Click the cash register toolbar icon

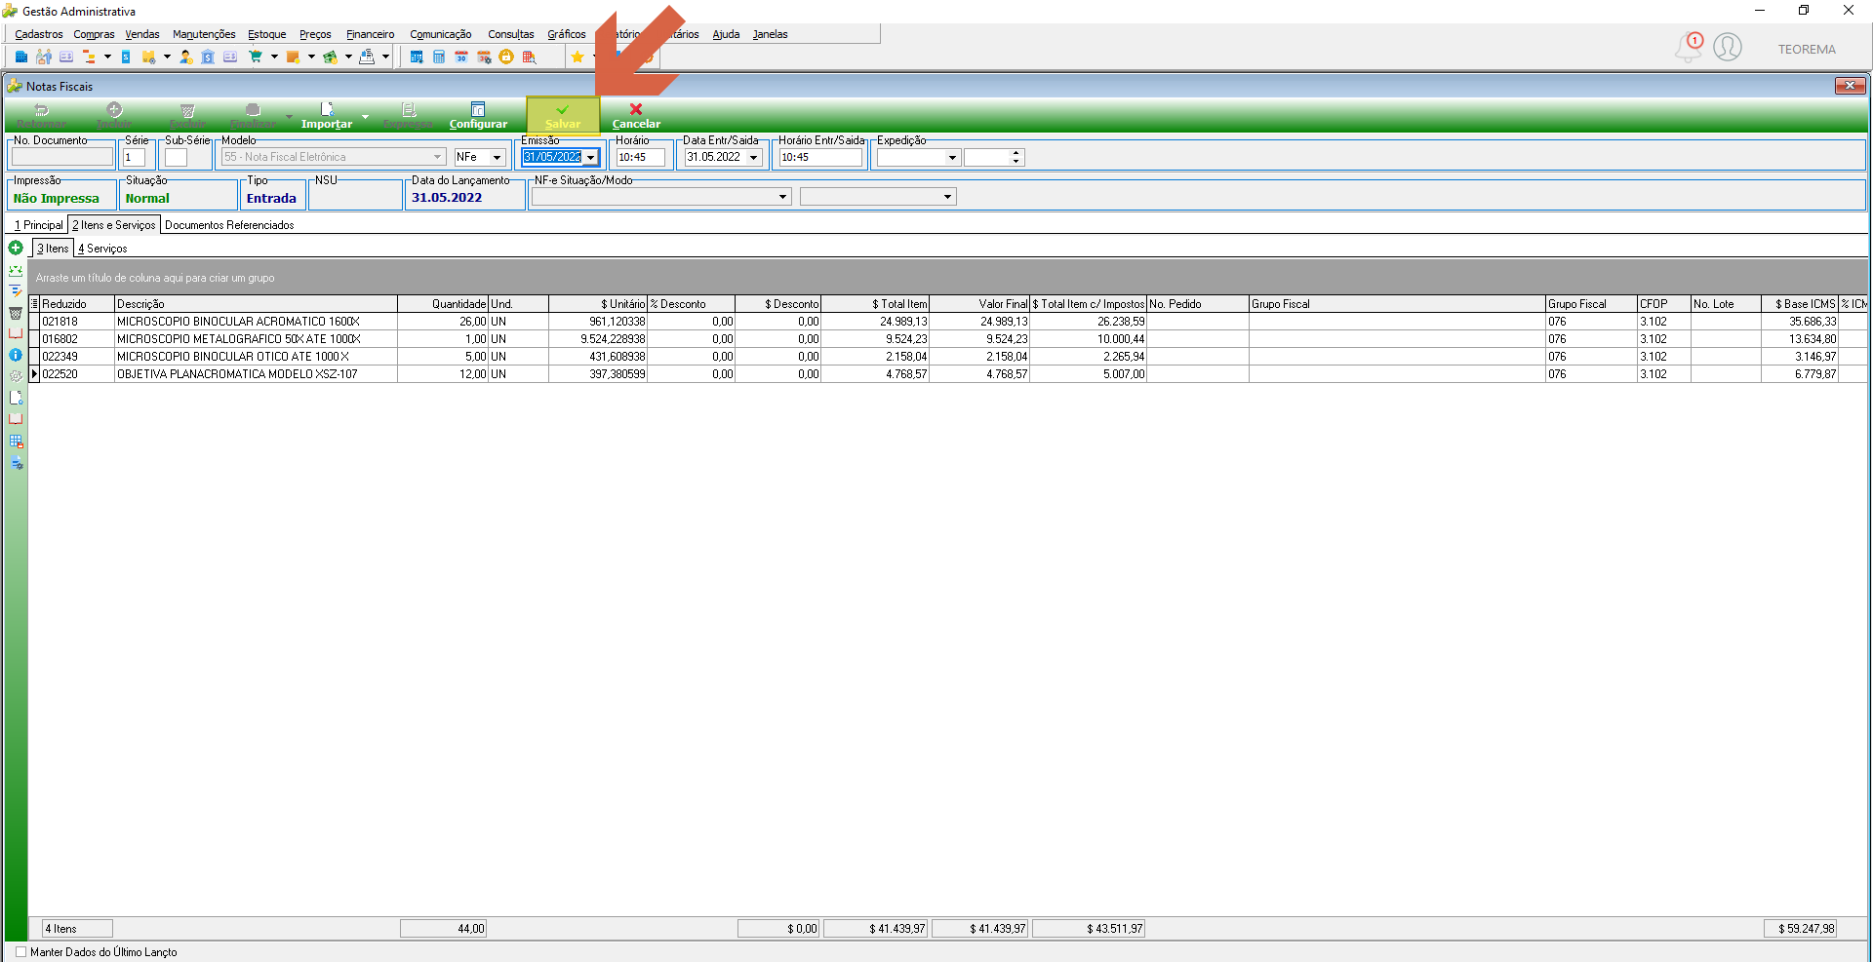coord(367,57)
